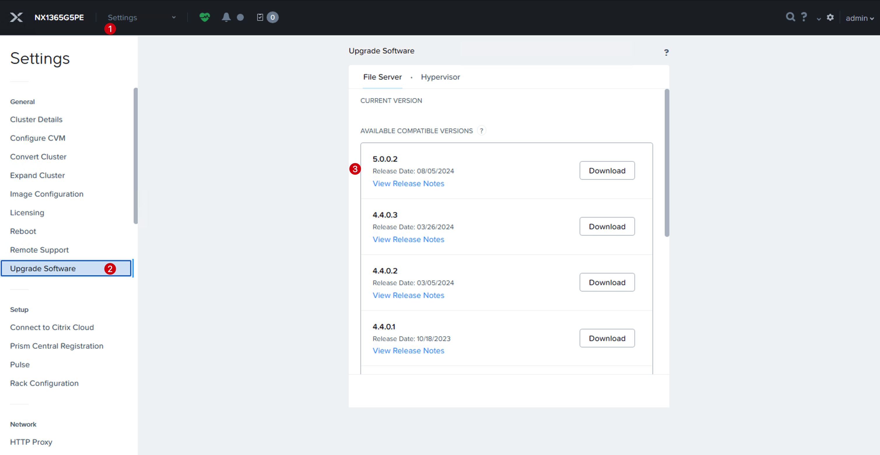This screenshot has height=455, width=880.
Task: Open Cluster Details in the settings sidebar
Action: pos(36,119)
